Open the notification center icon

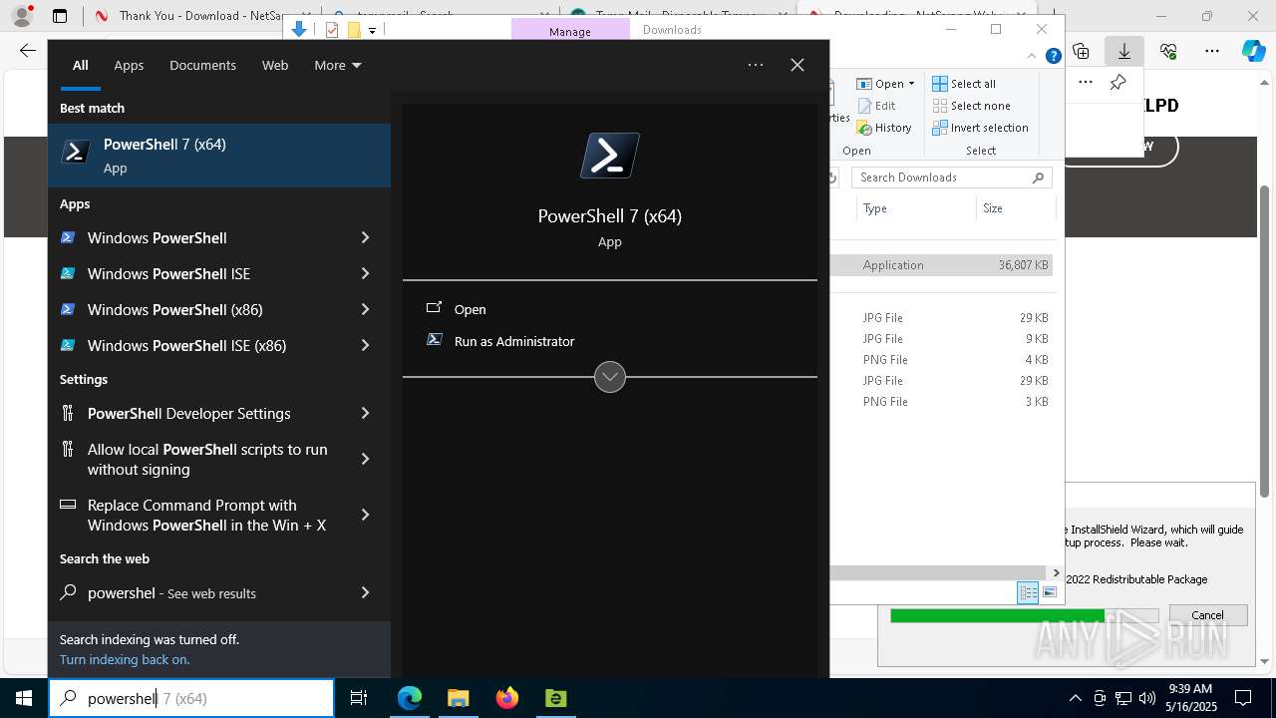click(x=1243, y=698)
